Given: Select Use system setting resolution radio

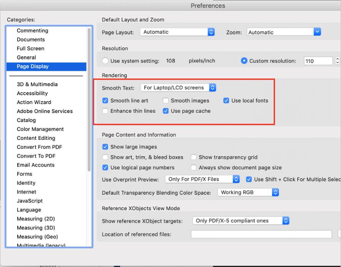Looking at the screenshot, I should pos(105,61).
